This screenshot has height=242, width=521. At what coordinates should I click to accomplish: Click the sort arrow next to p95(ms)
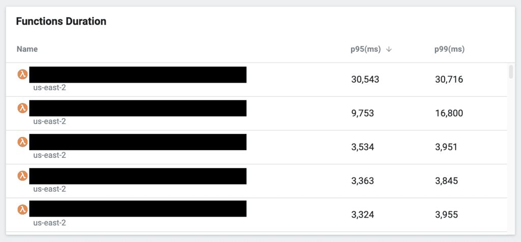click(389, 49)
